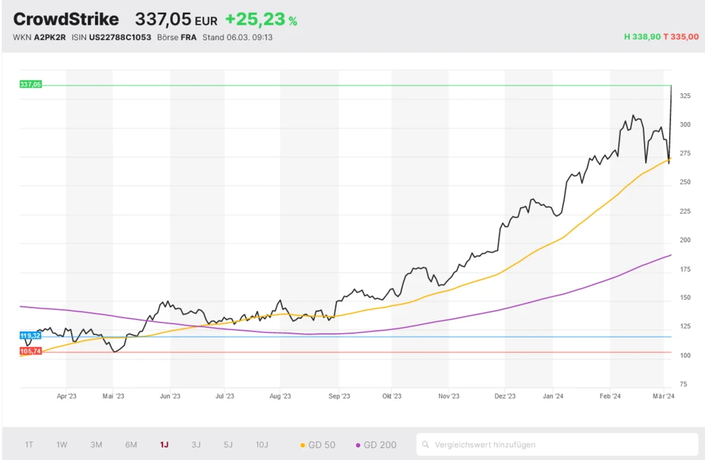Select the active 1J time range
Image resolution: width=705 pixels, height=460 pixels.
pyautogui.click(x=164, y=444)
